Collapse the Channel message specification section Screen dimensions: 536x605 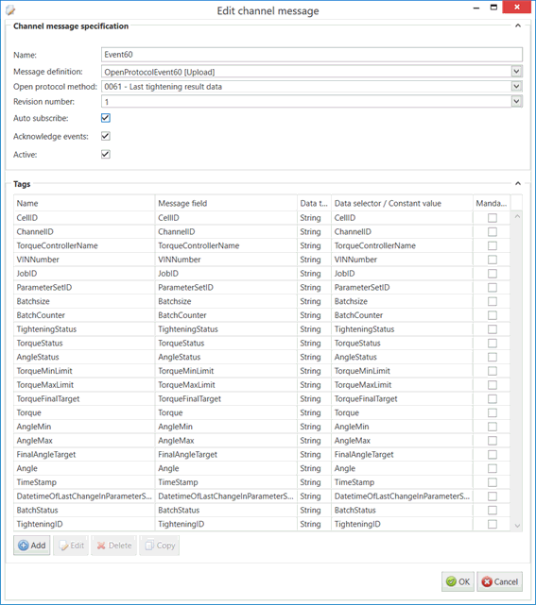coord(518,25)
